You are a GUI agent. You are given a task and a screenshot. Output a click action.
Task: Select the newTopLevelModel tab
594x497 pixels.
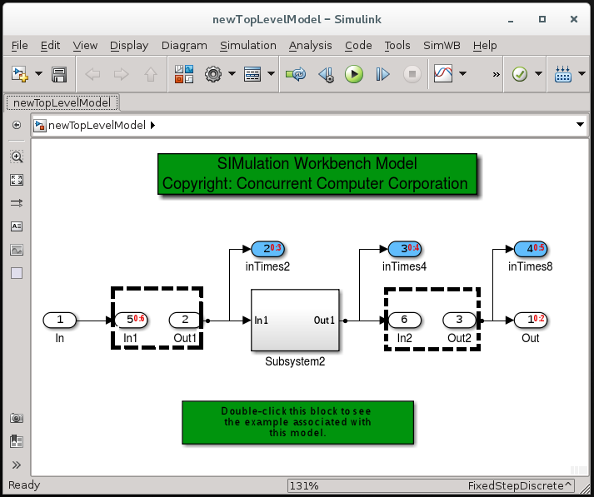point(62,102)
